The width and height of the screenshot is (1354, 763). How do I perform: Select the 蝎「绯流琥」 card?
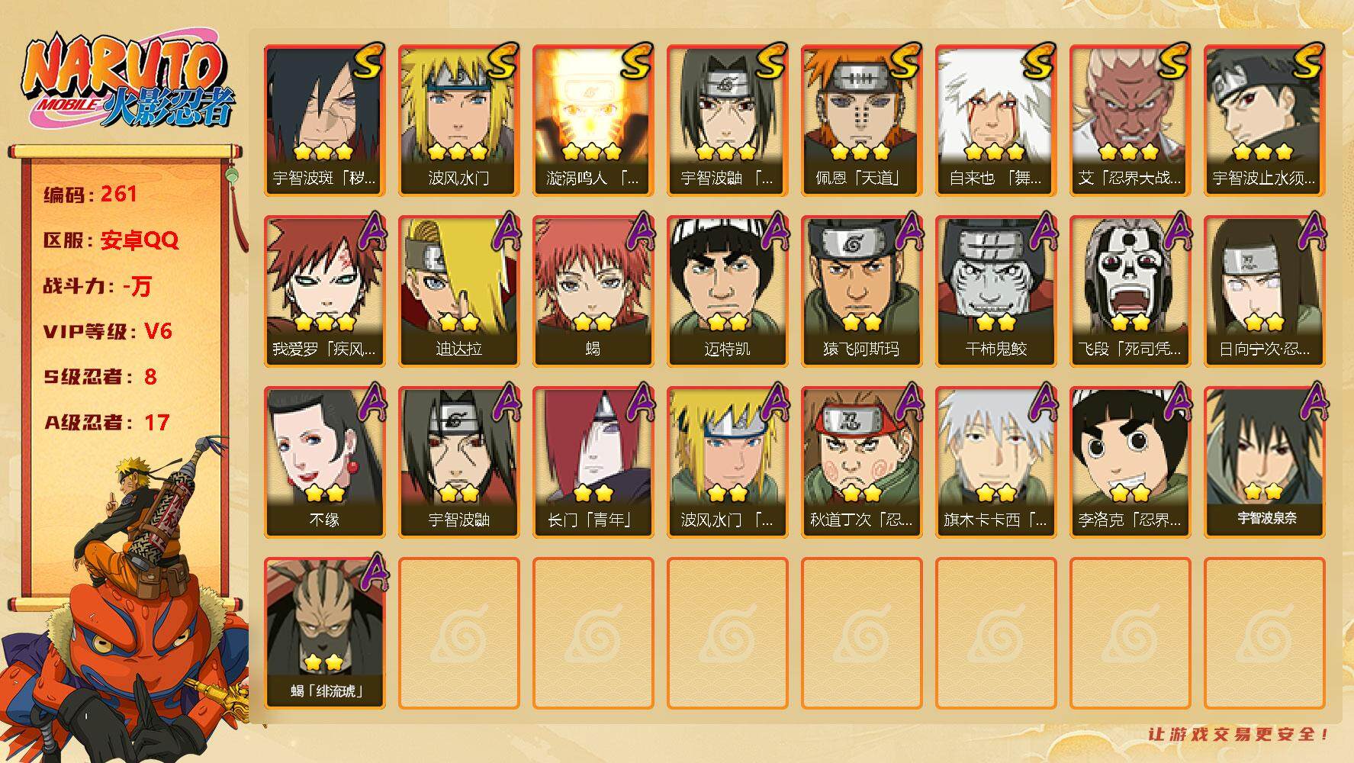point(324,633)
